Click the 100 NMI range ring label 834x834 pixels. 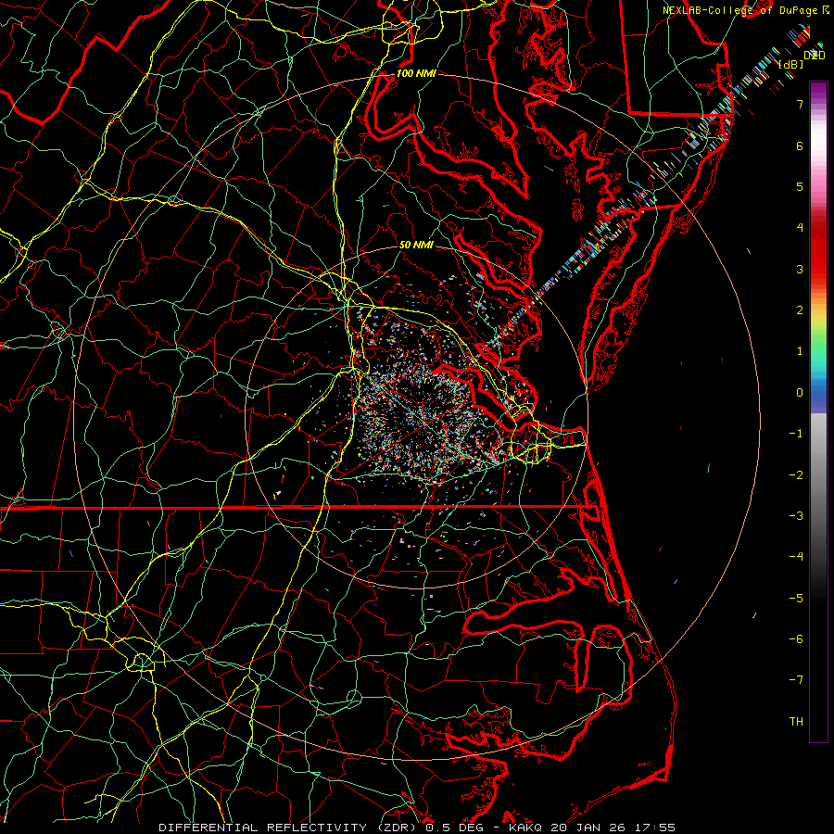click(416, 73)
